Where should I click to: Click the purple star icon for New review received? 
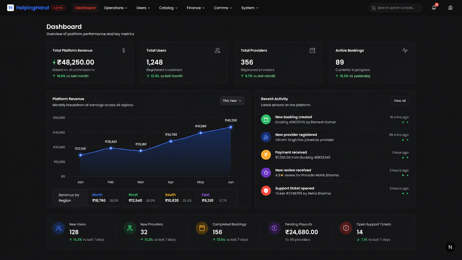click(x=266, y=173)
